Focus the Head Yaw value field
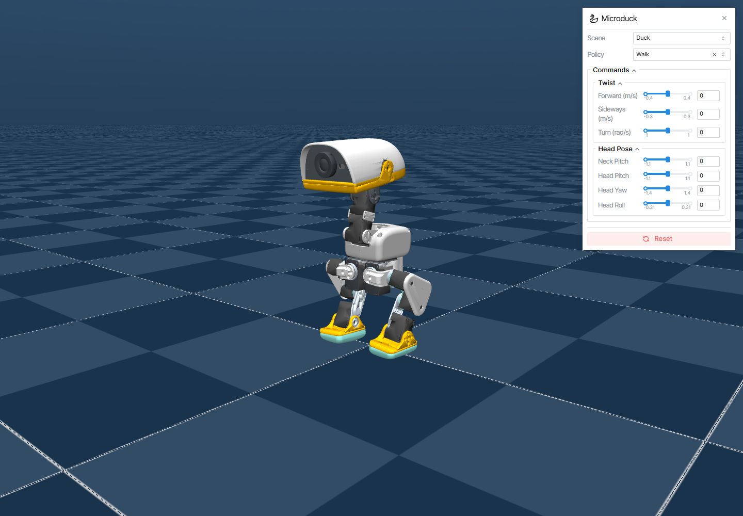The width and height of the screenshot is (743, 516). (x=708, y=190)
